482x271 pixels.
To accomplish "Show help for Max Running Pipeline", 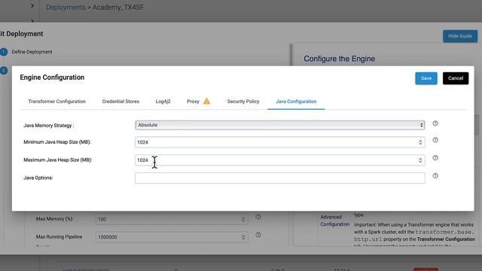I will coord(258,235).
